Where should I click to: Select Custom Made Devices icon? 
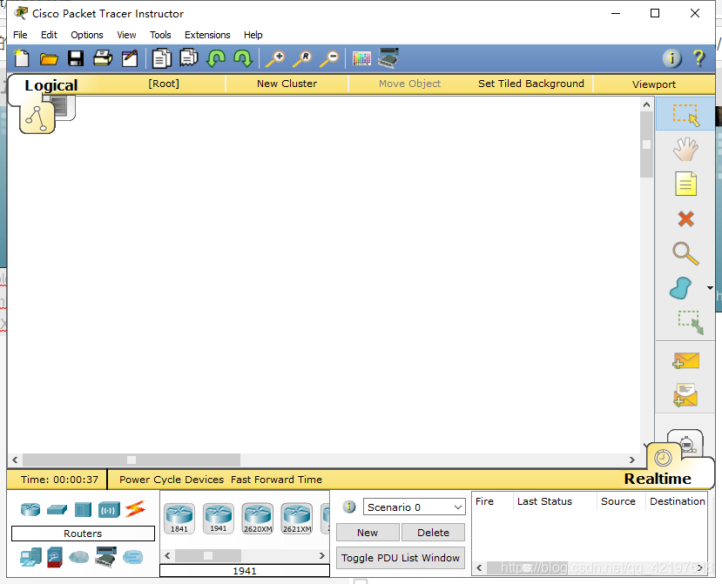tap(105, 557)
